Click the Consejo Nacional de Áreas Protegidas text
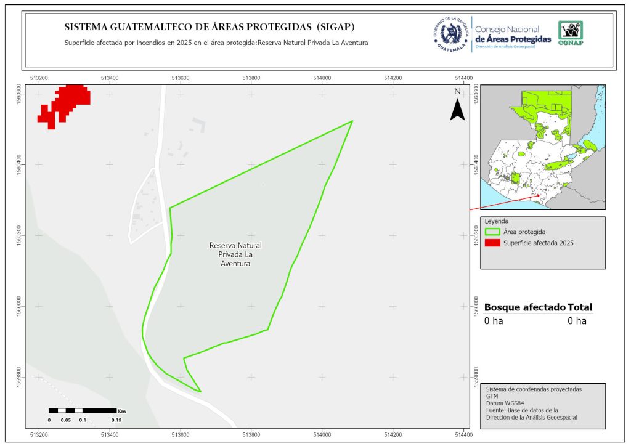Viewport: 631px width, 446px height. [513, 34]
